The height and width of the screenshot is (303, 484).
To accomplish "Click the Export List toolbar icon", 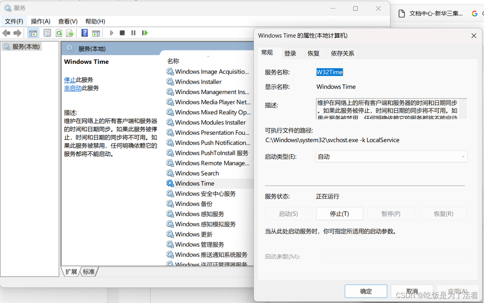I will [x=70, y=33].
